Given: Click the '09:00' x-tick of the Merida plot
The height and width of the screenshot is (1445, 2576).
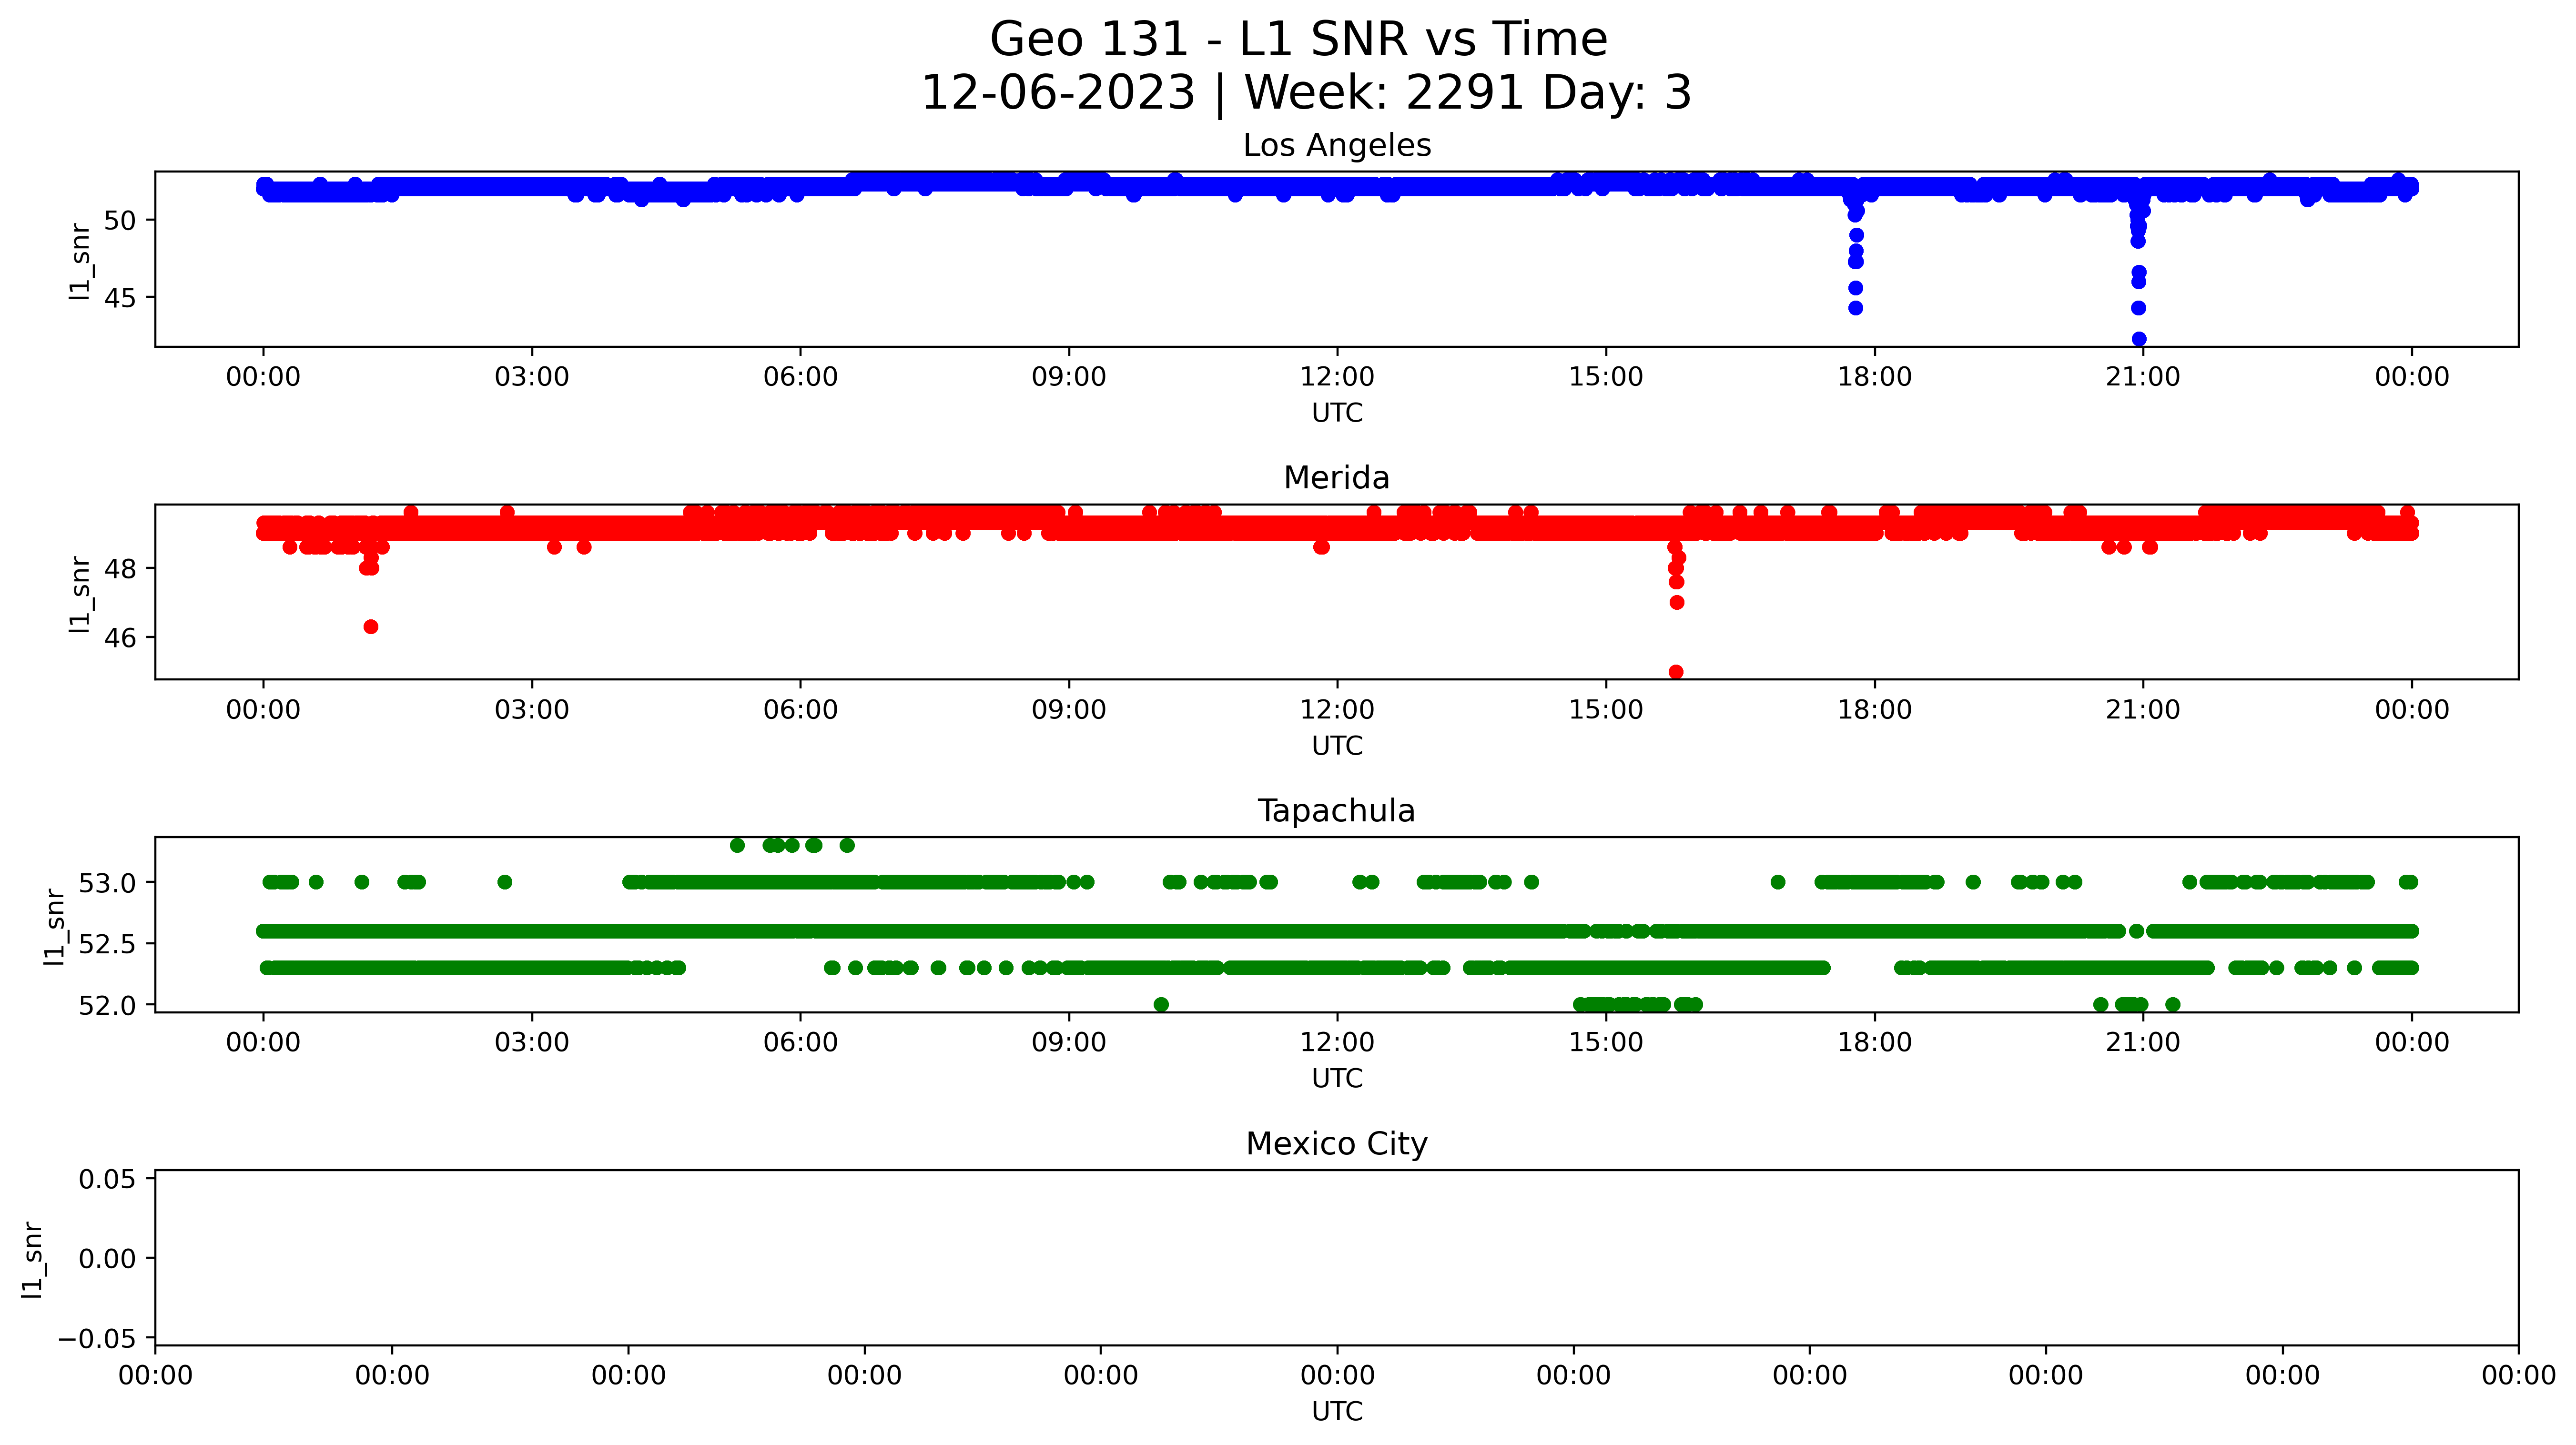Looking at the screenshot, I should [1069, 710].
